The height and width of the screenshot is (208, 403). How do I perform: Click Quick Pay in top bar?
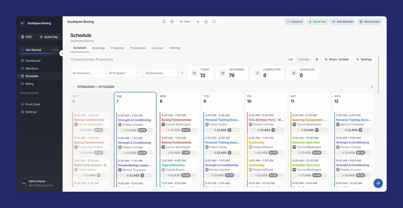[x=317, y=22]
